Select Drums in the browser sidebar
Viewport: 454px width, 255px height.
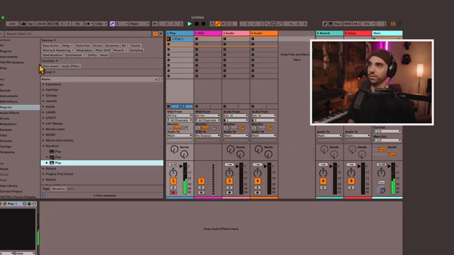click(5, 118)
